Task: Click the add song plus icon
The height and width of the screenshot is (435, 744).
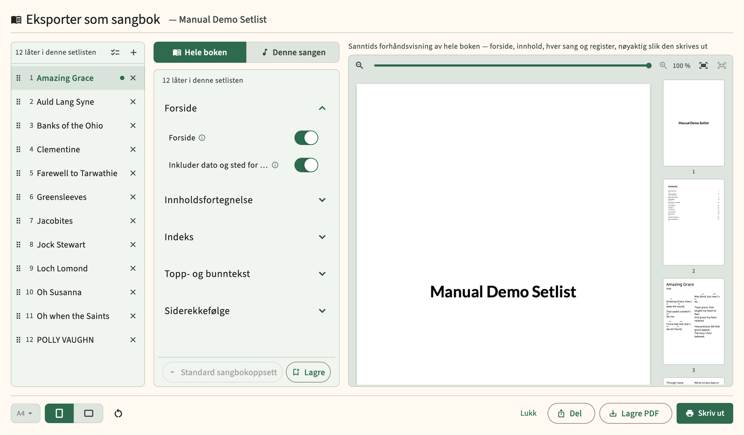Action: click(133, 53)
